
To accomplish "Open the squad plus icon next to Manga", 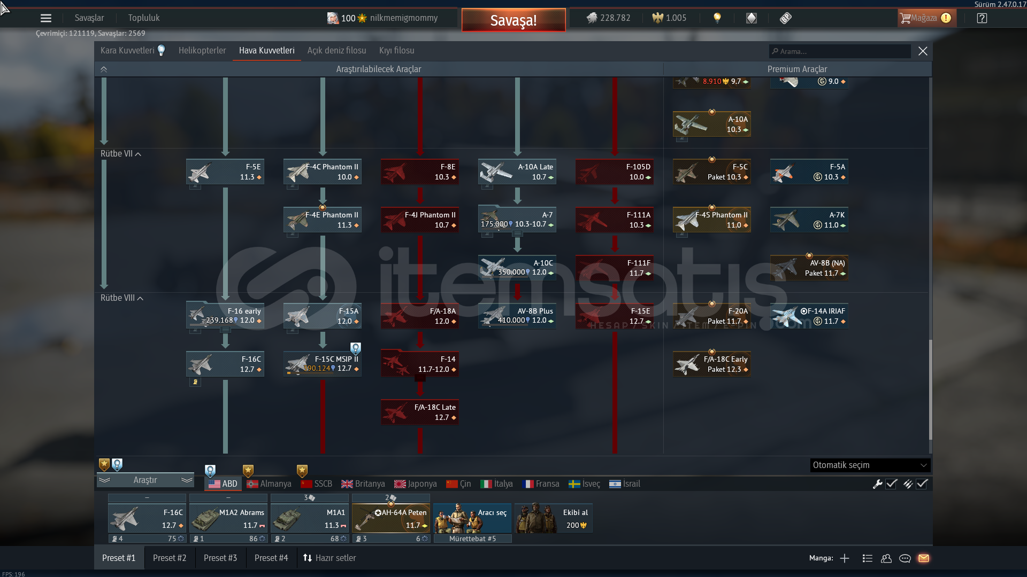I will click(845, 558).
